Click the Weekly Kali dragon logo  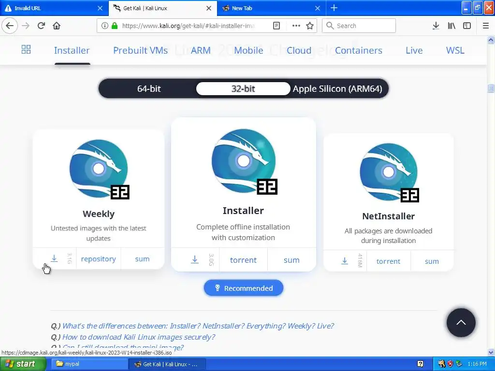(99, 169)
